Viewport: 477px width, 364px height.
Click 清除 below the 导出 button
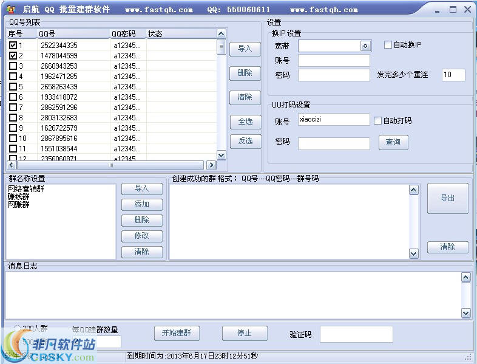point(447,247)
